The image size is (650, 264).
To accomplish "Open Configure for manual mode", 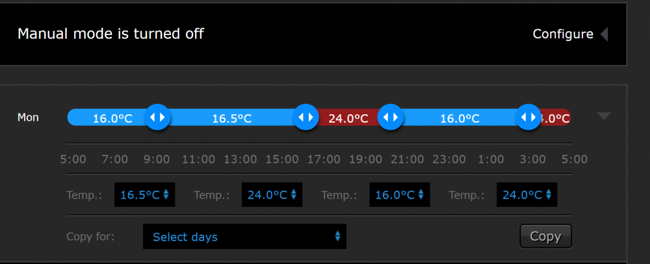I will point(563,34).
